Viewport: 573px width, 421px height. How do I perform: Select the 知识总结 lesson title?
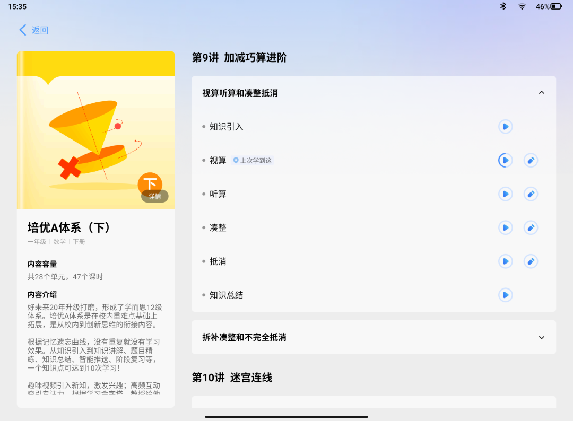click(x=226, y=295)
